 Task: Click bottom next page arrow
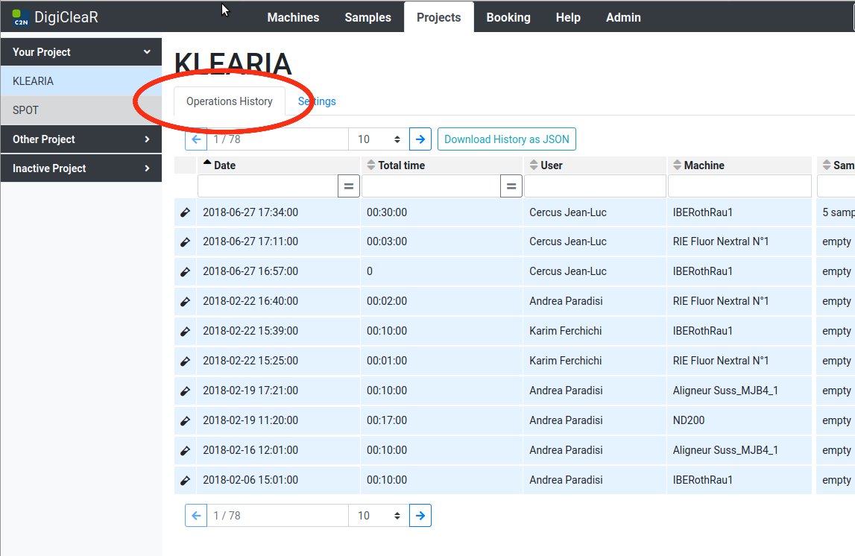coord(420,516)
